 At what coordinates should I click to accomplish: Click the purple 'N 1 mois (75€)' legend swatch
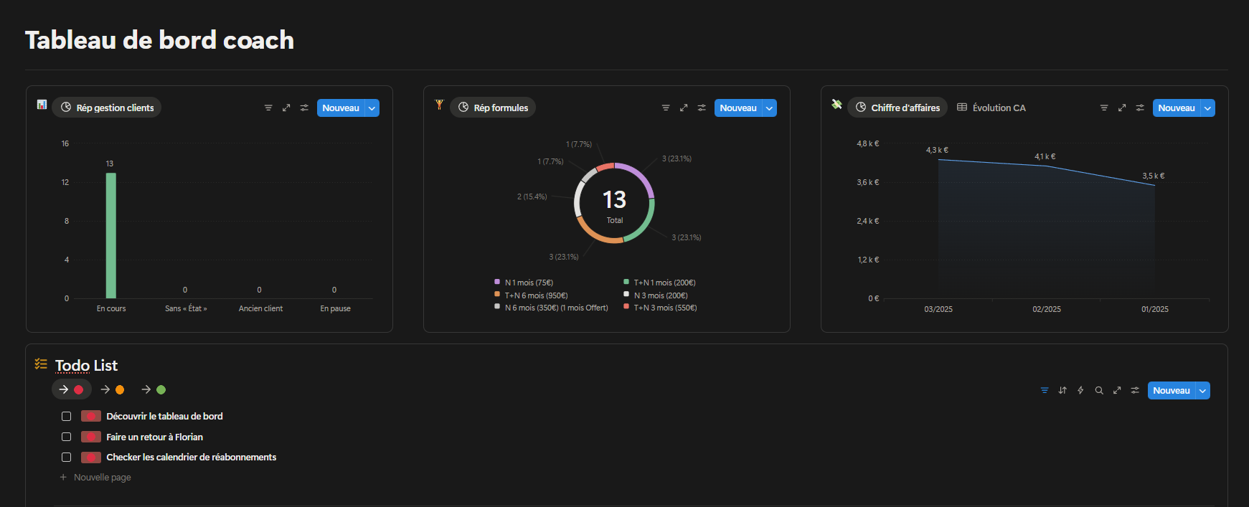coord(497,282)
